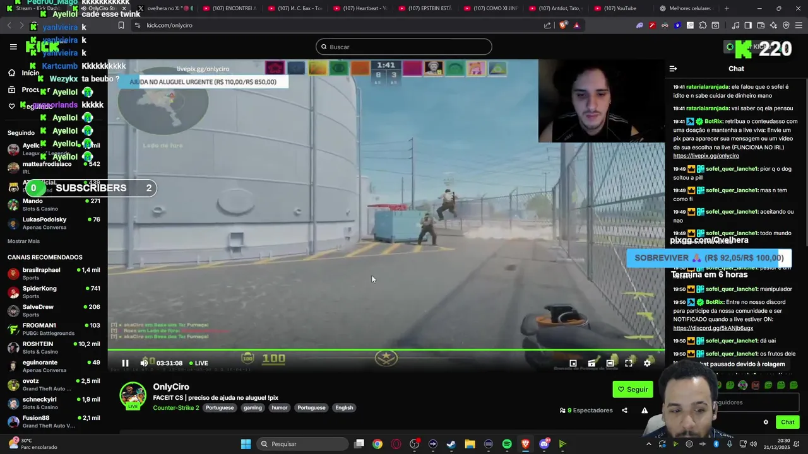The width and height of the screenshot is (808, 454).
Task: Switch to the COMO XI JINP YouTube tab
Action: [x=490, y=8]
